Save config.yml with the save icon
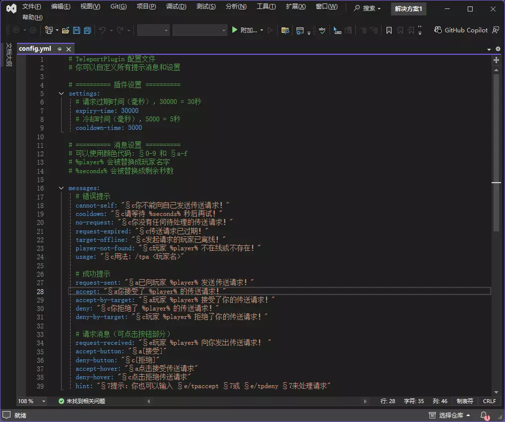Viewport: 505px width, 422px height. 77,30
